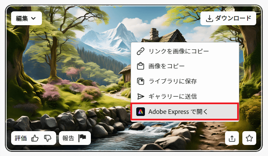This screenshot has height=156, width=268.
Task: Click the generated landscape image's mountain peak
Action: (121, 26)
